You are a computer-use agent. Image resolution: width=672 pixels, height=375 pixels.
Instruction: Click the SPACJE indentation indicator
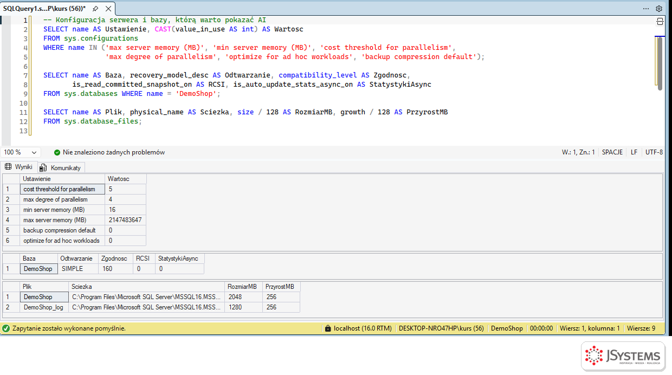pyautogui.click(x=612, y=152)
